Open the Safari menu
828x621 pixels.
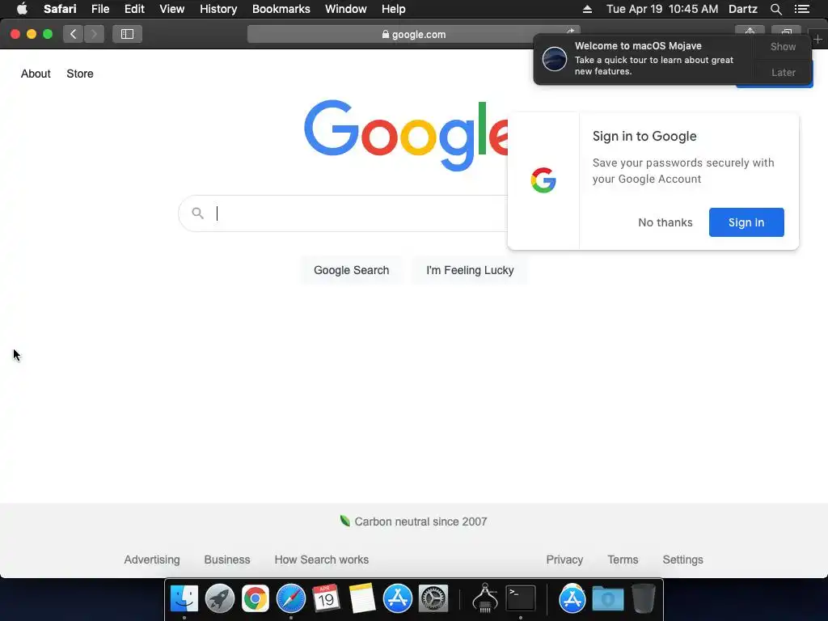pos(60,9)
